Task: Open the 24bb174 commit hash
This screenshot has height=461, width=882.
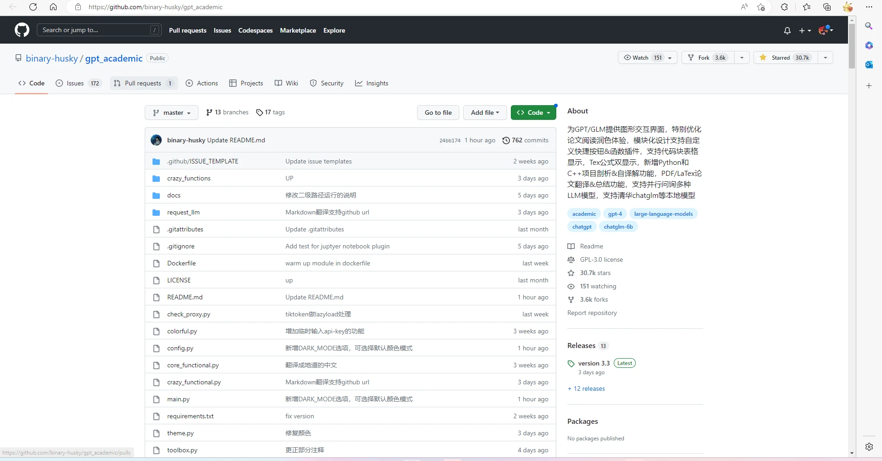Action: click(450, 141)
